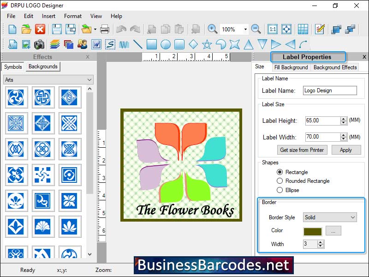The width and height of the screenshot is (369, 277).
Task: Select the Triangle shape tool
Action: (248, 44)
